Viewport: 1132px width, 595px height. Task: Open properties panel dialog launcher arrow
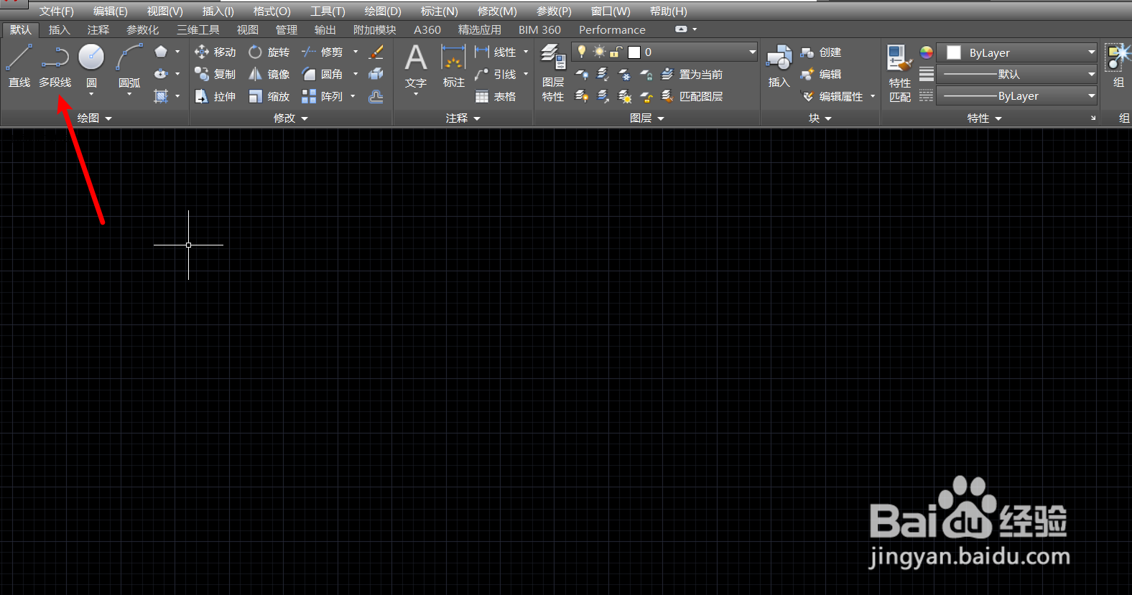[1093, 118]
